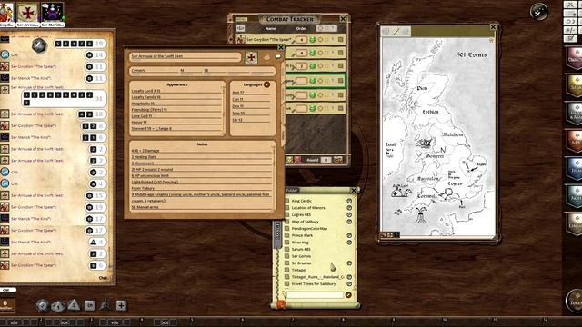
Task: Click red icon at Combat Tracker bottom-left
Action: (297, 160)
